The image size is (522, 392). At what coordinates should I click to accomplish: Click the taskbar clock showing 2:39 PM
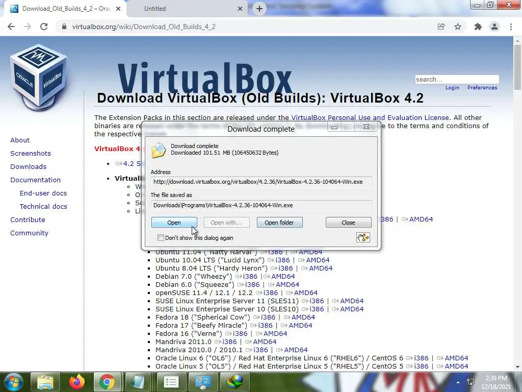pos(496,382)
